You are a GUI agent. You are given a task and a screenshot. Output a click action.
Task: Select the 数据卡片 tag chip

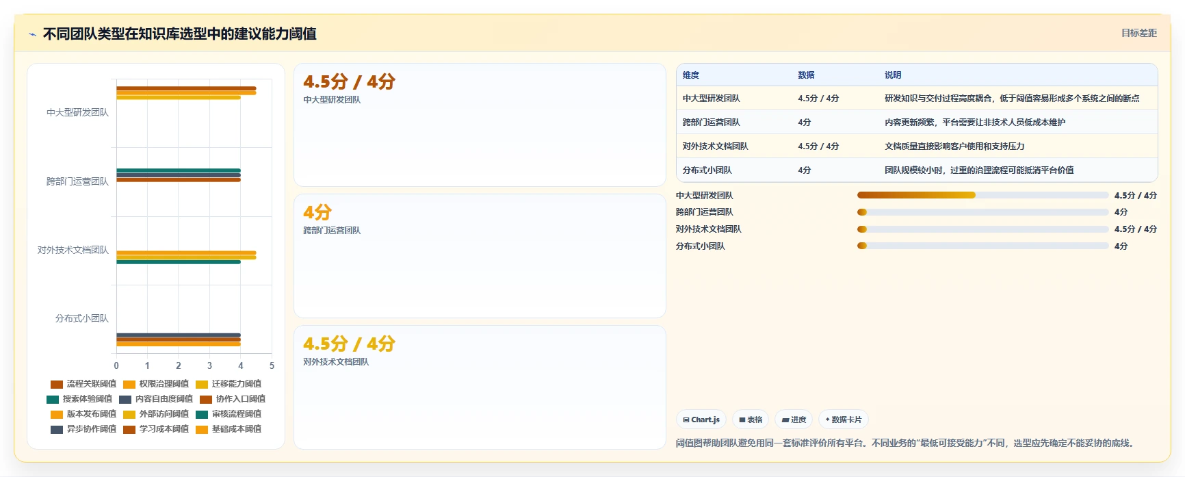pyautogui.click(x=844, y=420)
